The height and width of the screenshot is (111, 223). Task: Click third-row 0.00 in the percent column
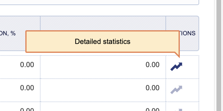pyautogui.click(x=27, y=109)
